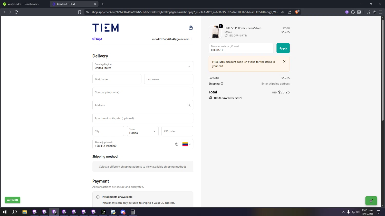Reload the checkout page
Screen dimensions: 385x216
coord(16,12)
